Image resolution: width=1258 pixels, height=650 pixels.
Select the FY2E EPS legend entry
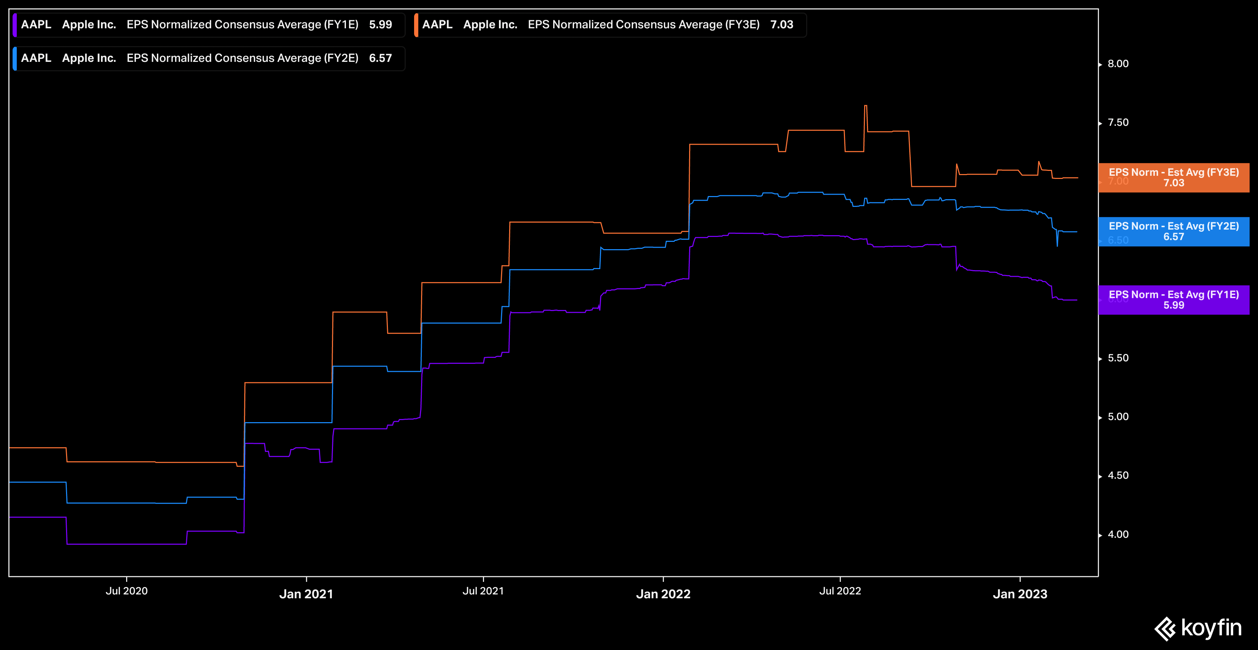click(x=209, y=59)
